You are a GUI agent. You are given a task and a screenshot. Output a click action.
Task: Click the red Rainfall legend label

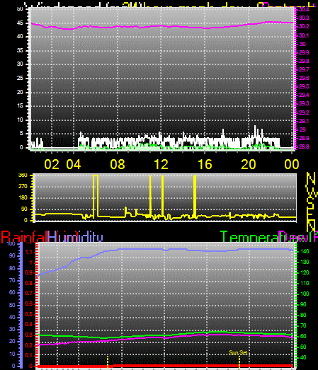(x=23, y=237)
